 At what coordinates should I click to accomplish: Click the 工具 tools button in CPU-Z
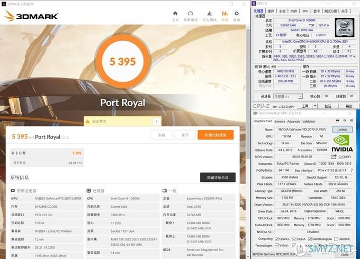pyautogui.click(x=305, y=106)
